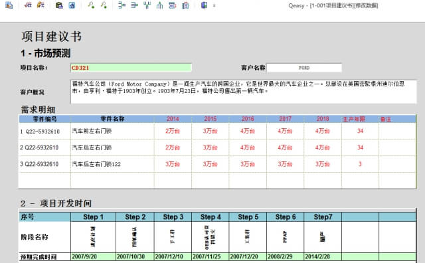Click the 2017 column header
Viewport: 425px width, 263px height.
coord(285,119)
